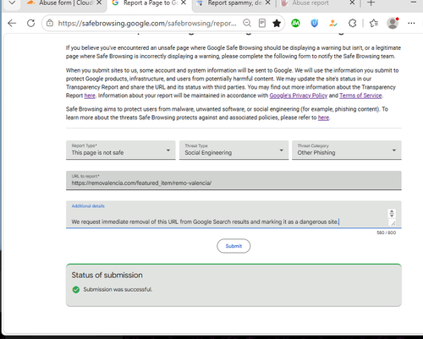Click the Submit button
This screenshot has width=423, height=339.
233,246
